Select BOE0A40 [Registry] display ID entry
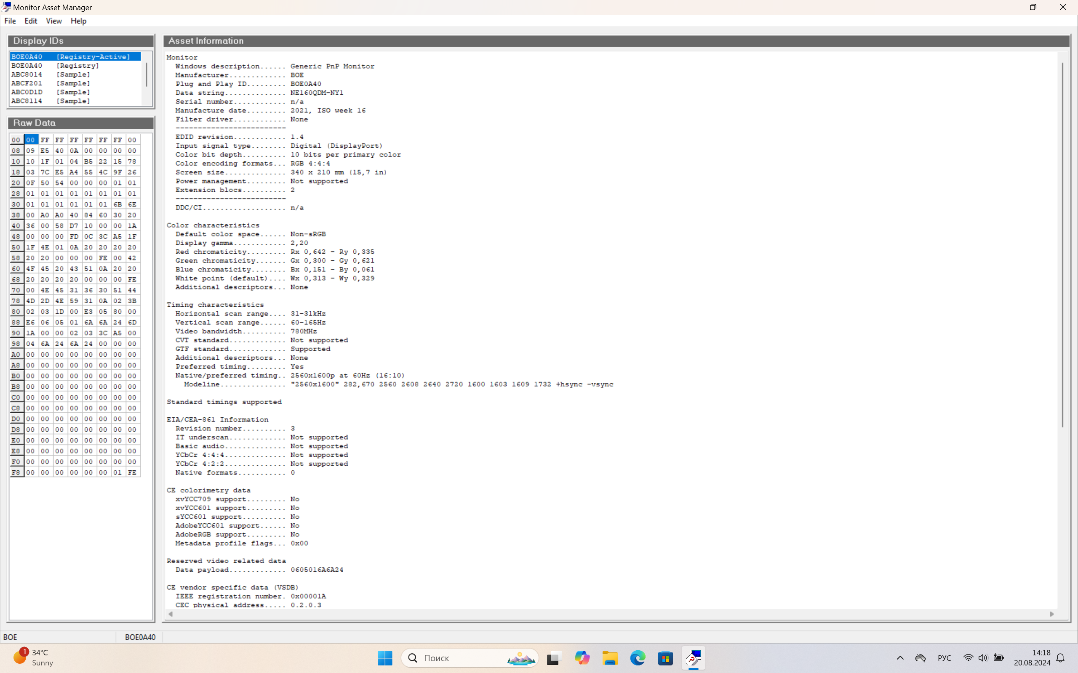 pos(55,66)
